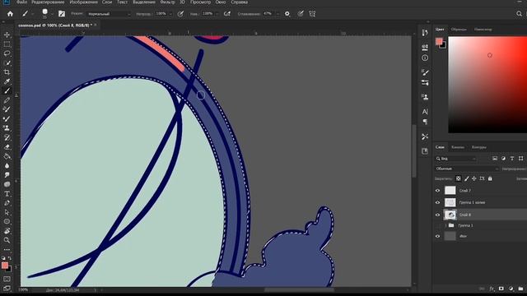Select the Path Selection tool
Viewport: 527px width, 296px height.
7,212
